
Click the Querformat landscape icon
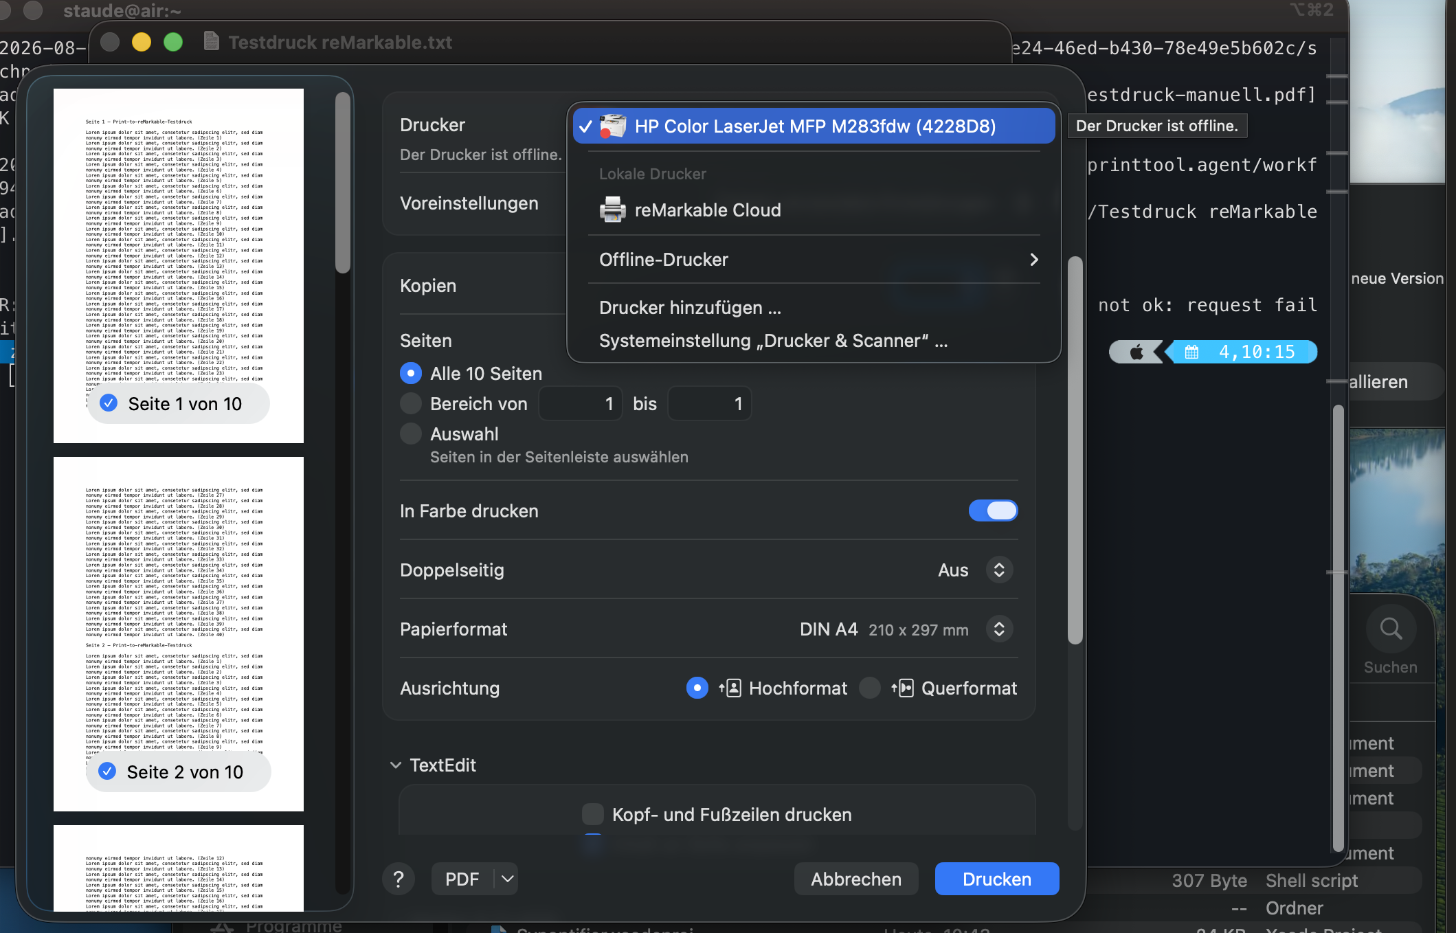pos(902,688)
